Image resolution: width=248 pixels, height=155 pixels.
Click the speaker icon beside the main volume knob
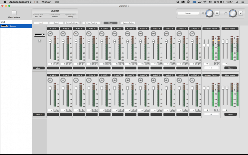pos(203,13)
